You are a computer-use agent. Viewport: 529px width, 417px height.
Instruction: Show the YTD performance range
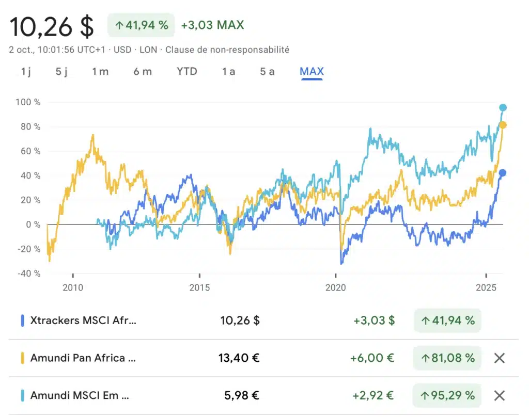coord(187,71)
